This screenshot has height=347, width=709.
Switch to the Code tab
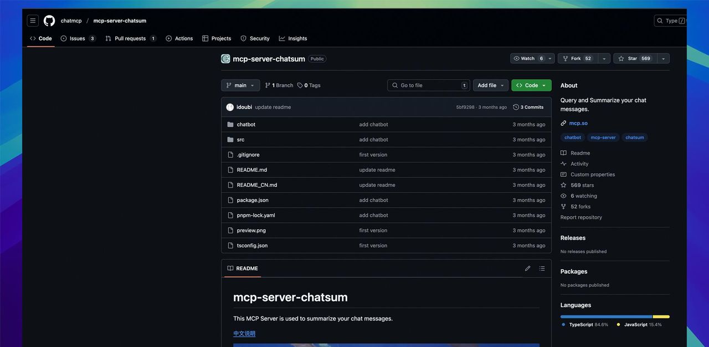tap(41, 39)
